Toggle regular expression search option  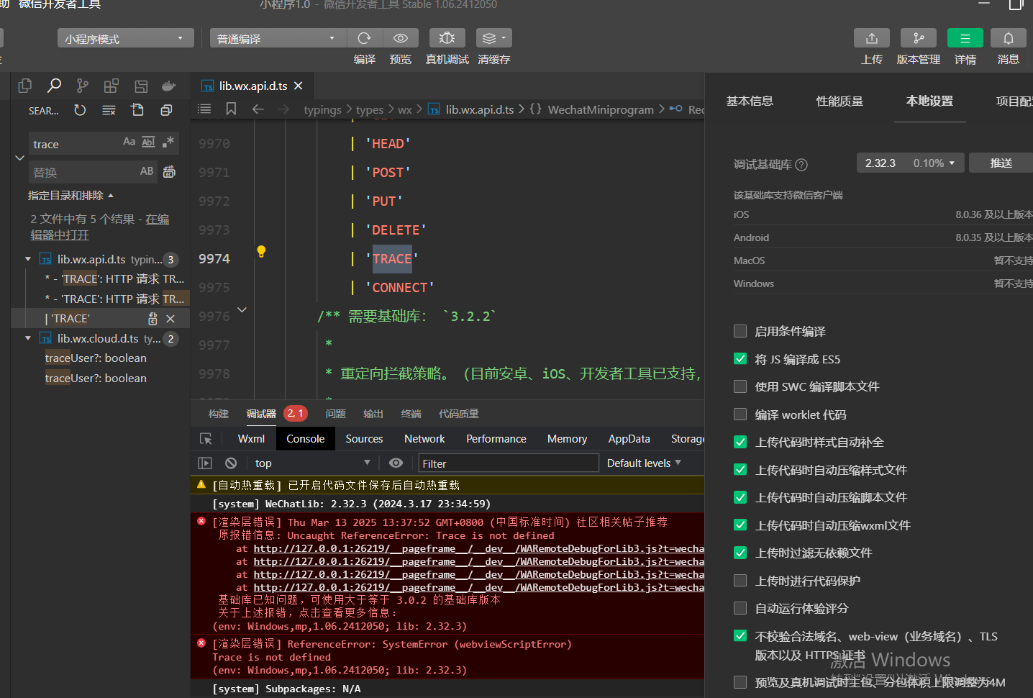point(168,142)
